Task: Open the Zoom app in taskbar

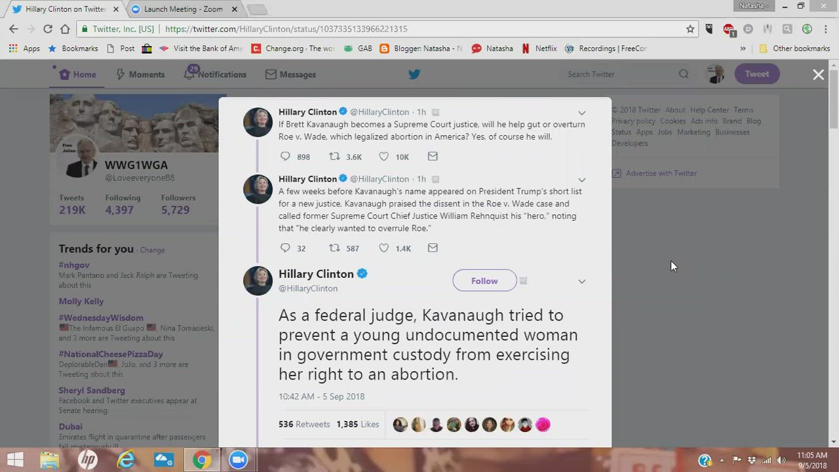Action: click(x=239, y=460)
